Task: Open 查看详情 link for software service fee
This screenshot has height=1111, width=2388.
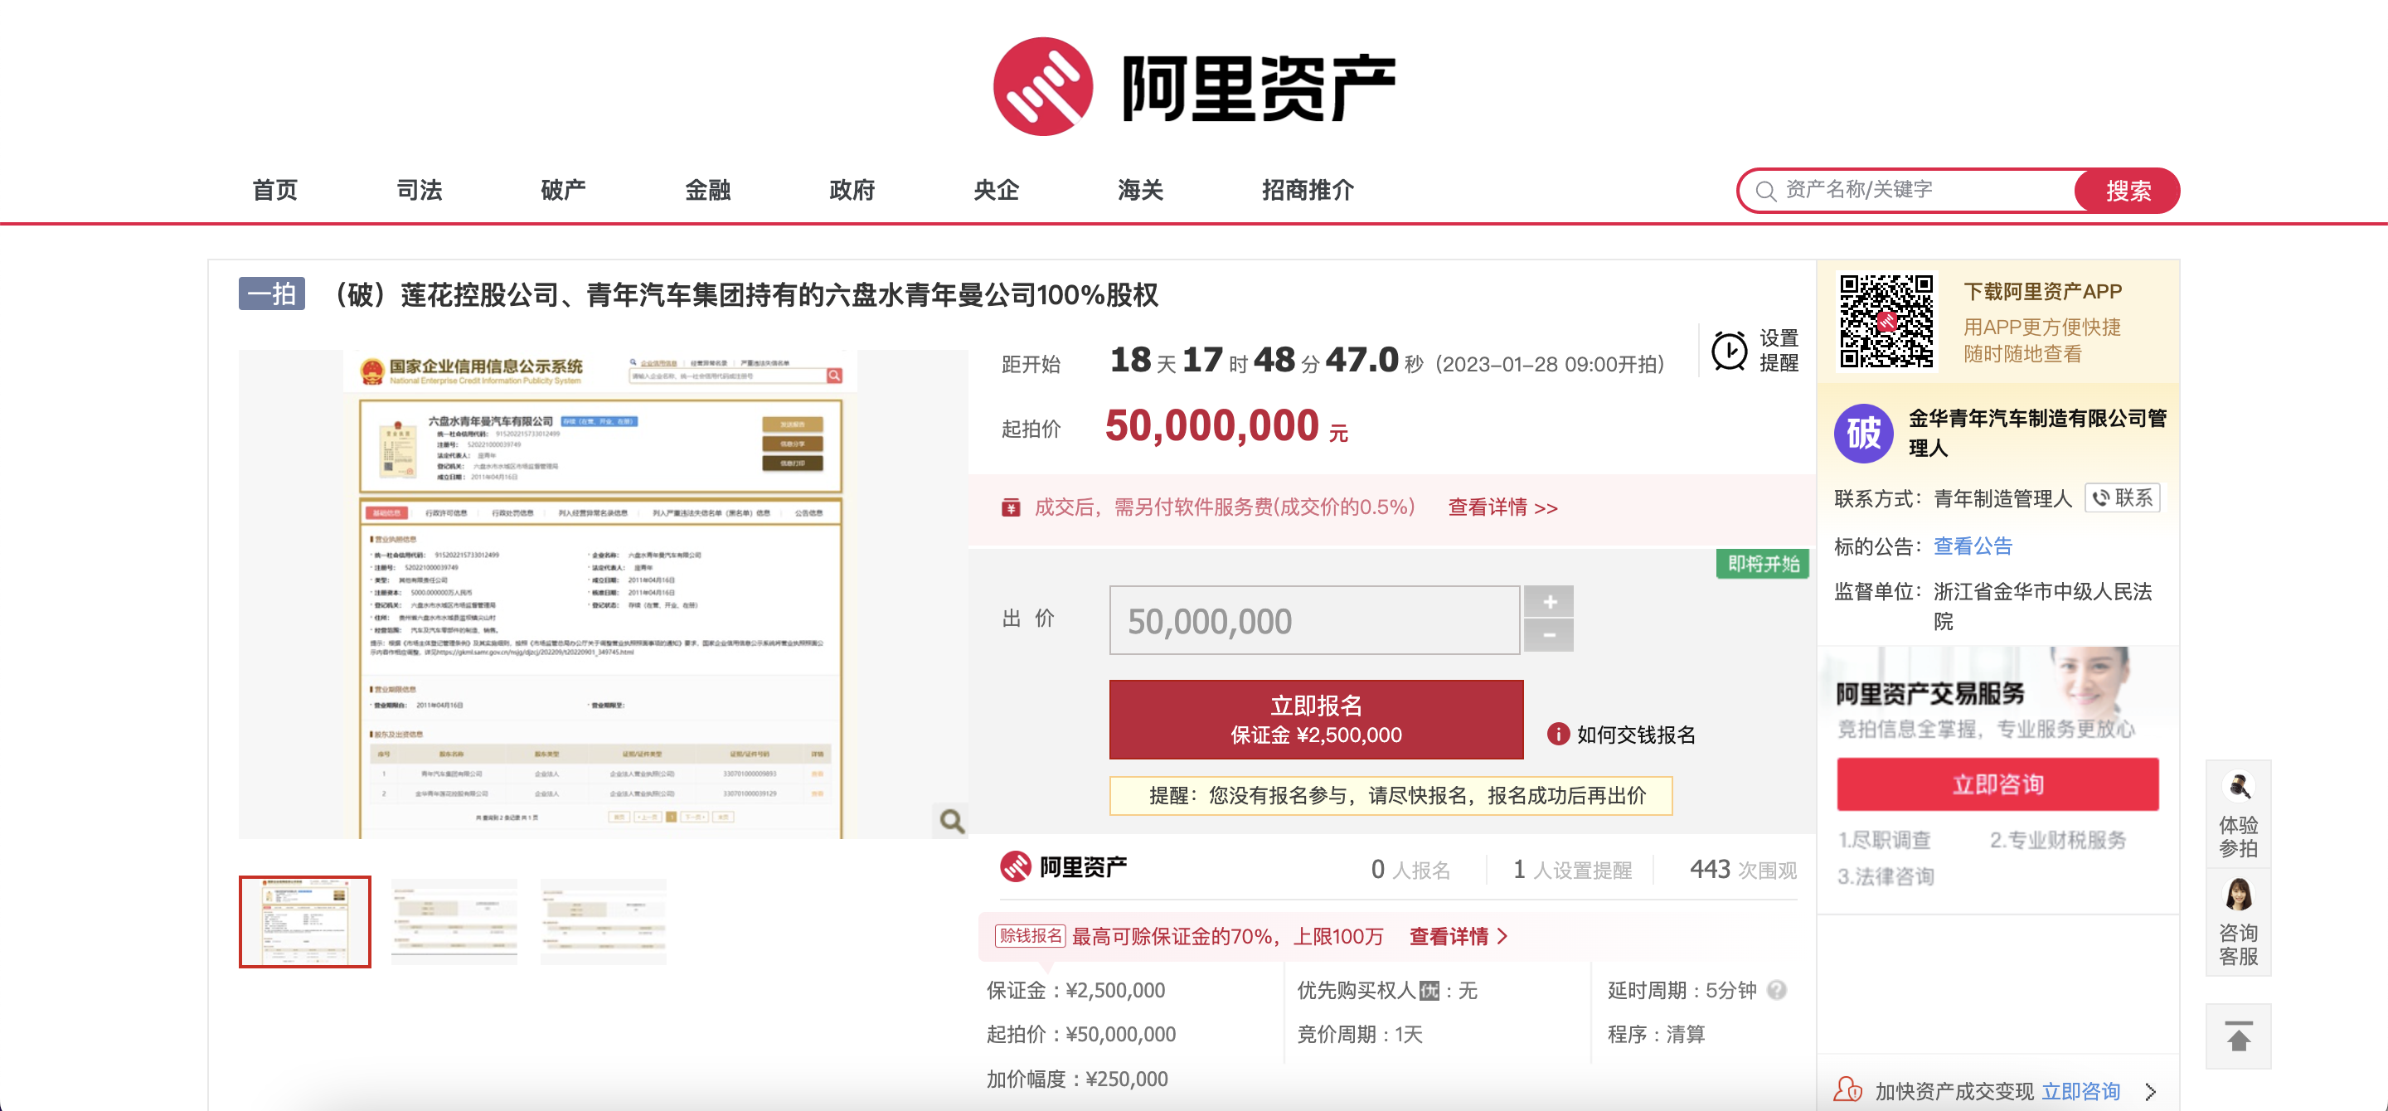Action: [x=1502, y=507]
